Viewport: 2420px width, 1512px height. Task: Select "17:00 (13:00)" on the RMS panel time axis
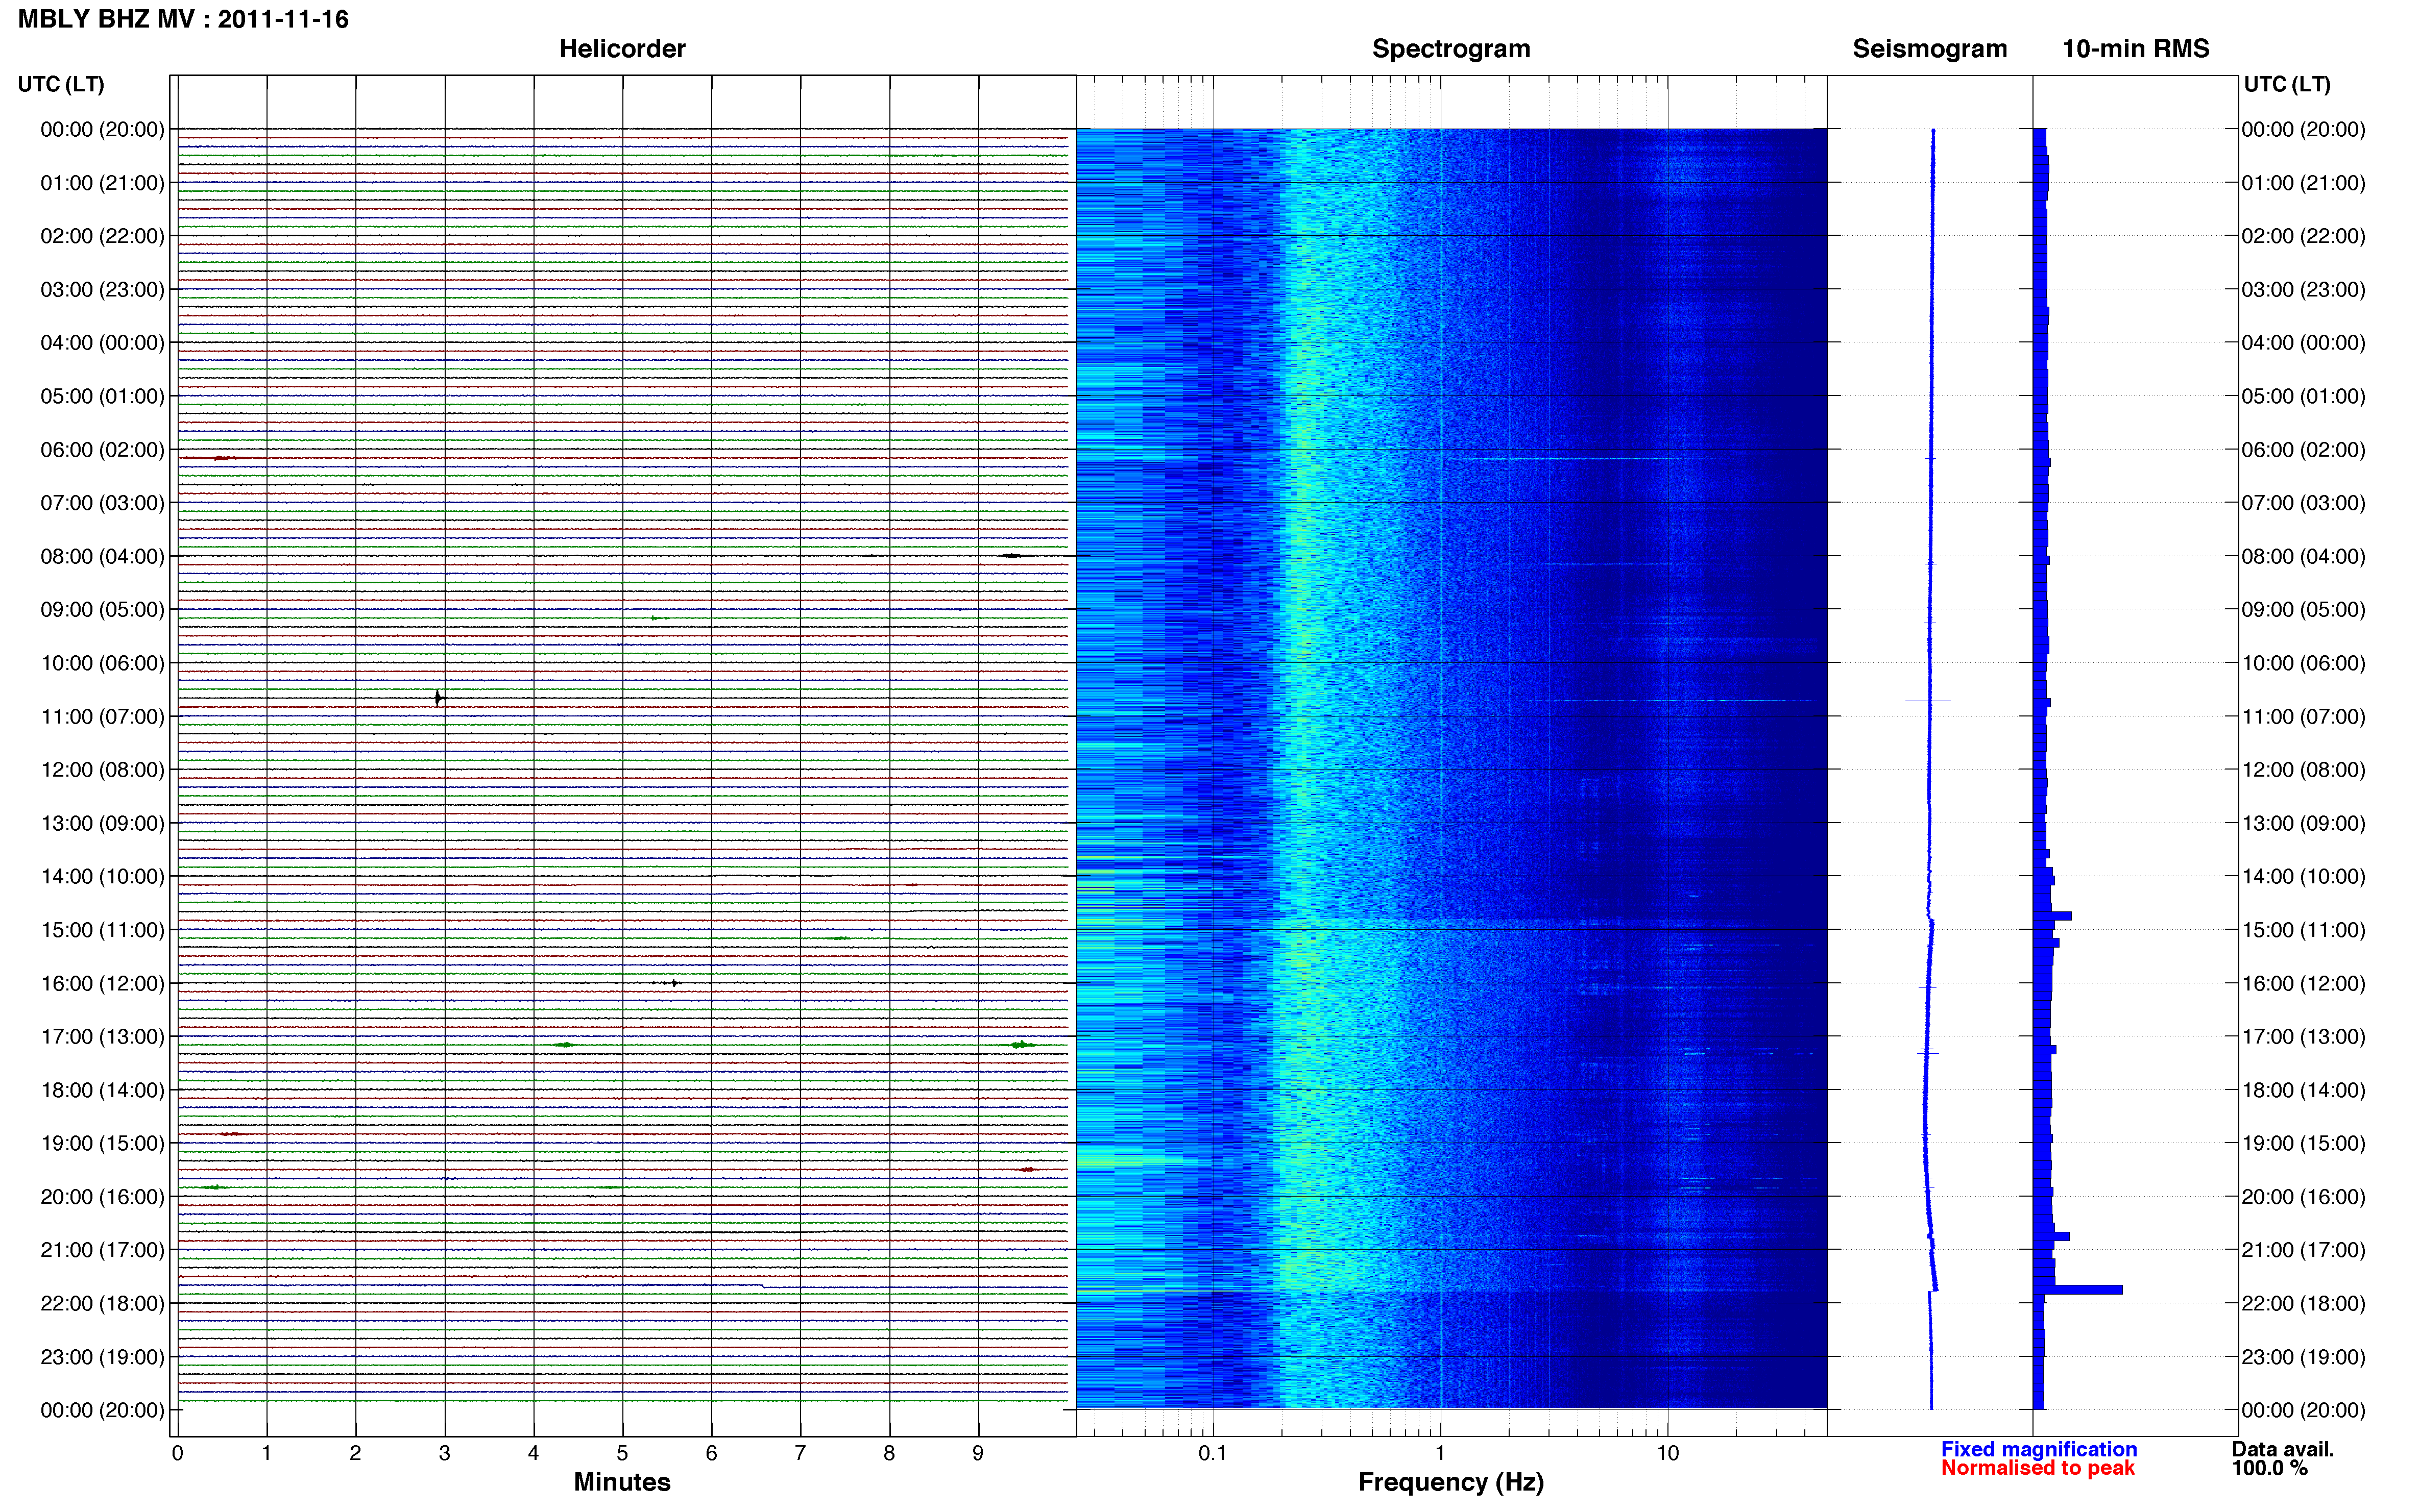click(2303, 1036)
